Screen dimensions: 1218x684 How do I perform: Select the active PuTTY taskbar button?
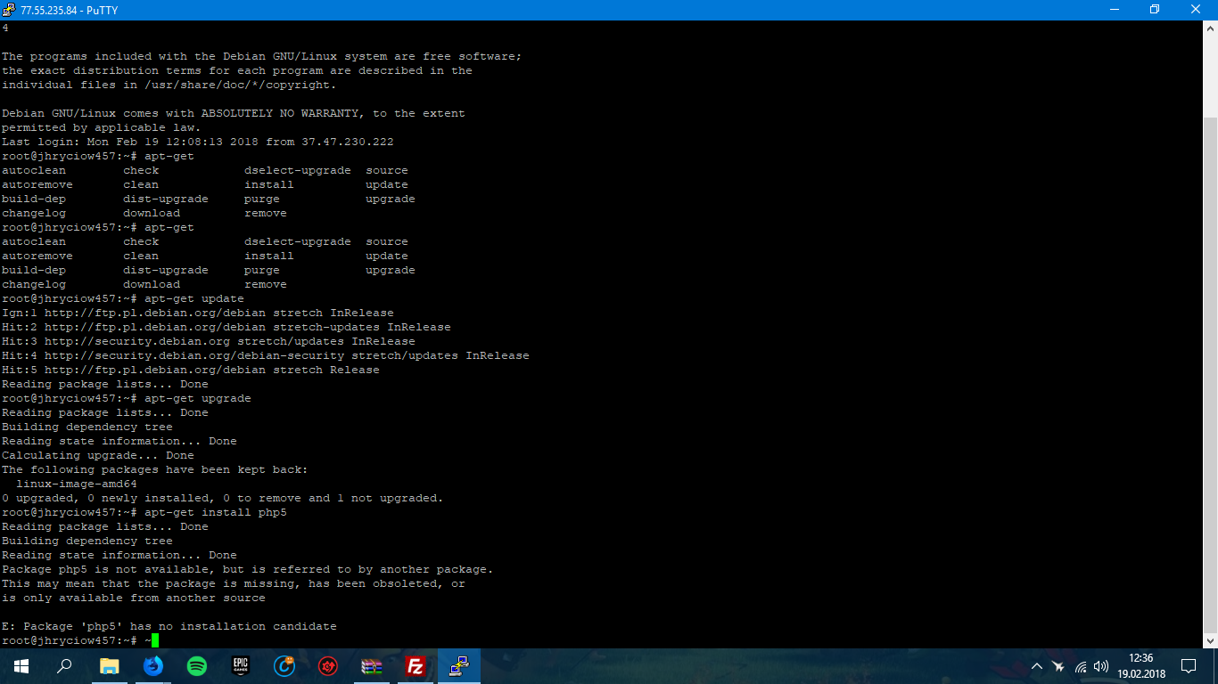coord(459,666)
